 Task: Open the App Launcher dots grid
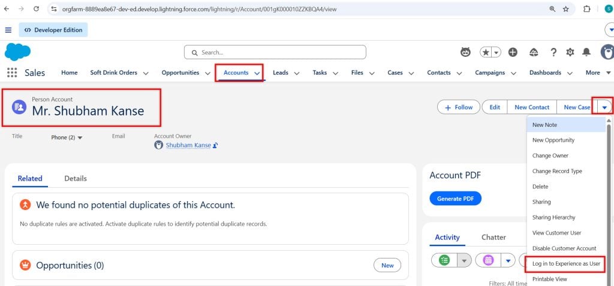pyautogui.click(x=12, y=72)
